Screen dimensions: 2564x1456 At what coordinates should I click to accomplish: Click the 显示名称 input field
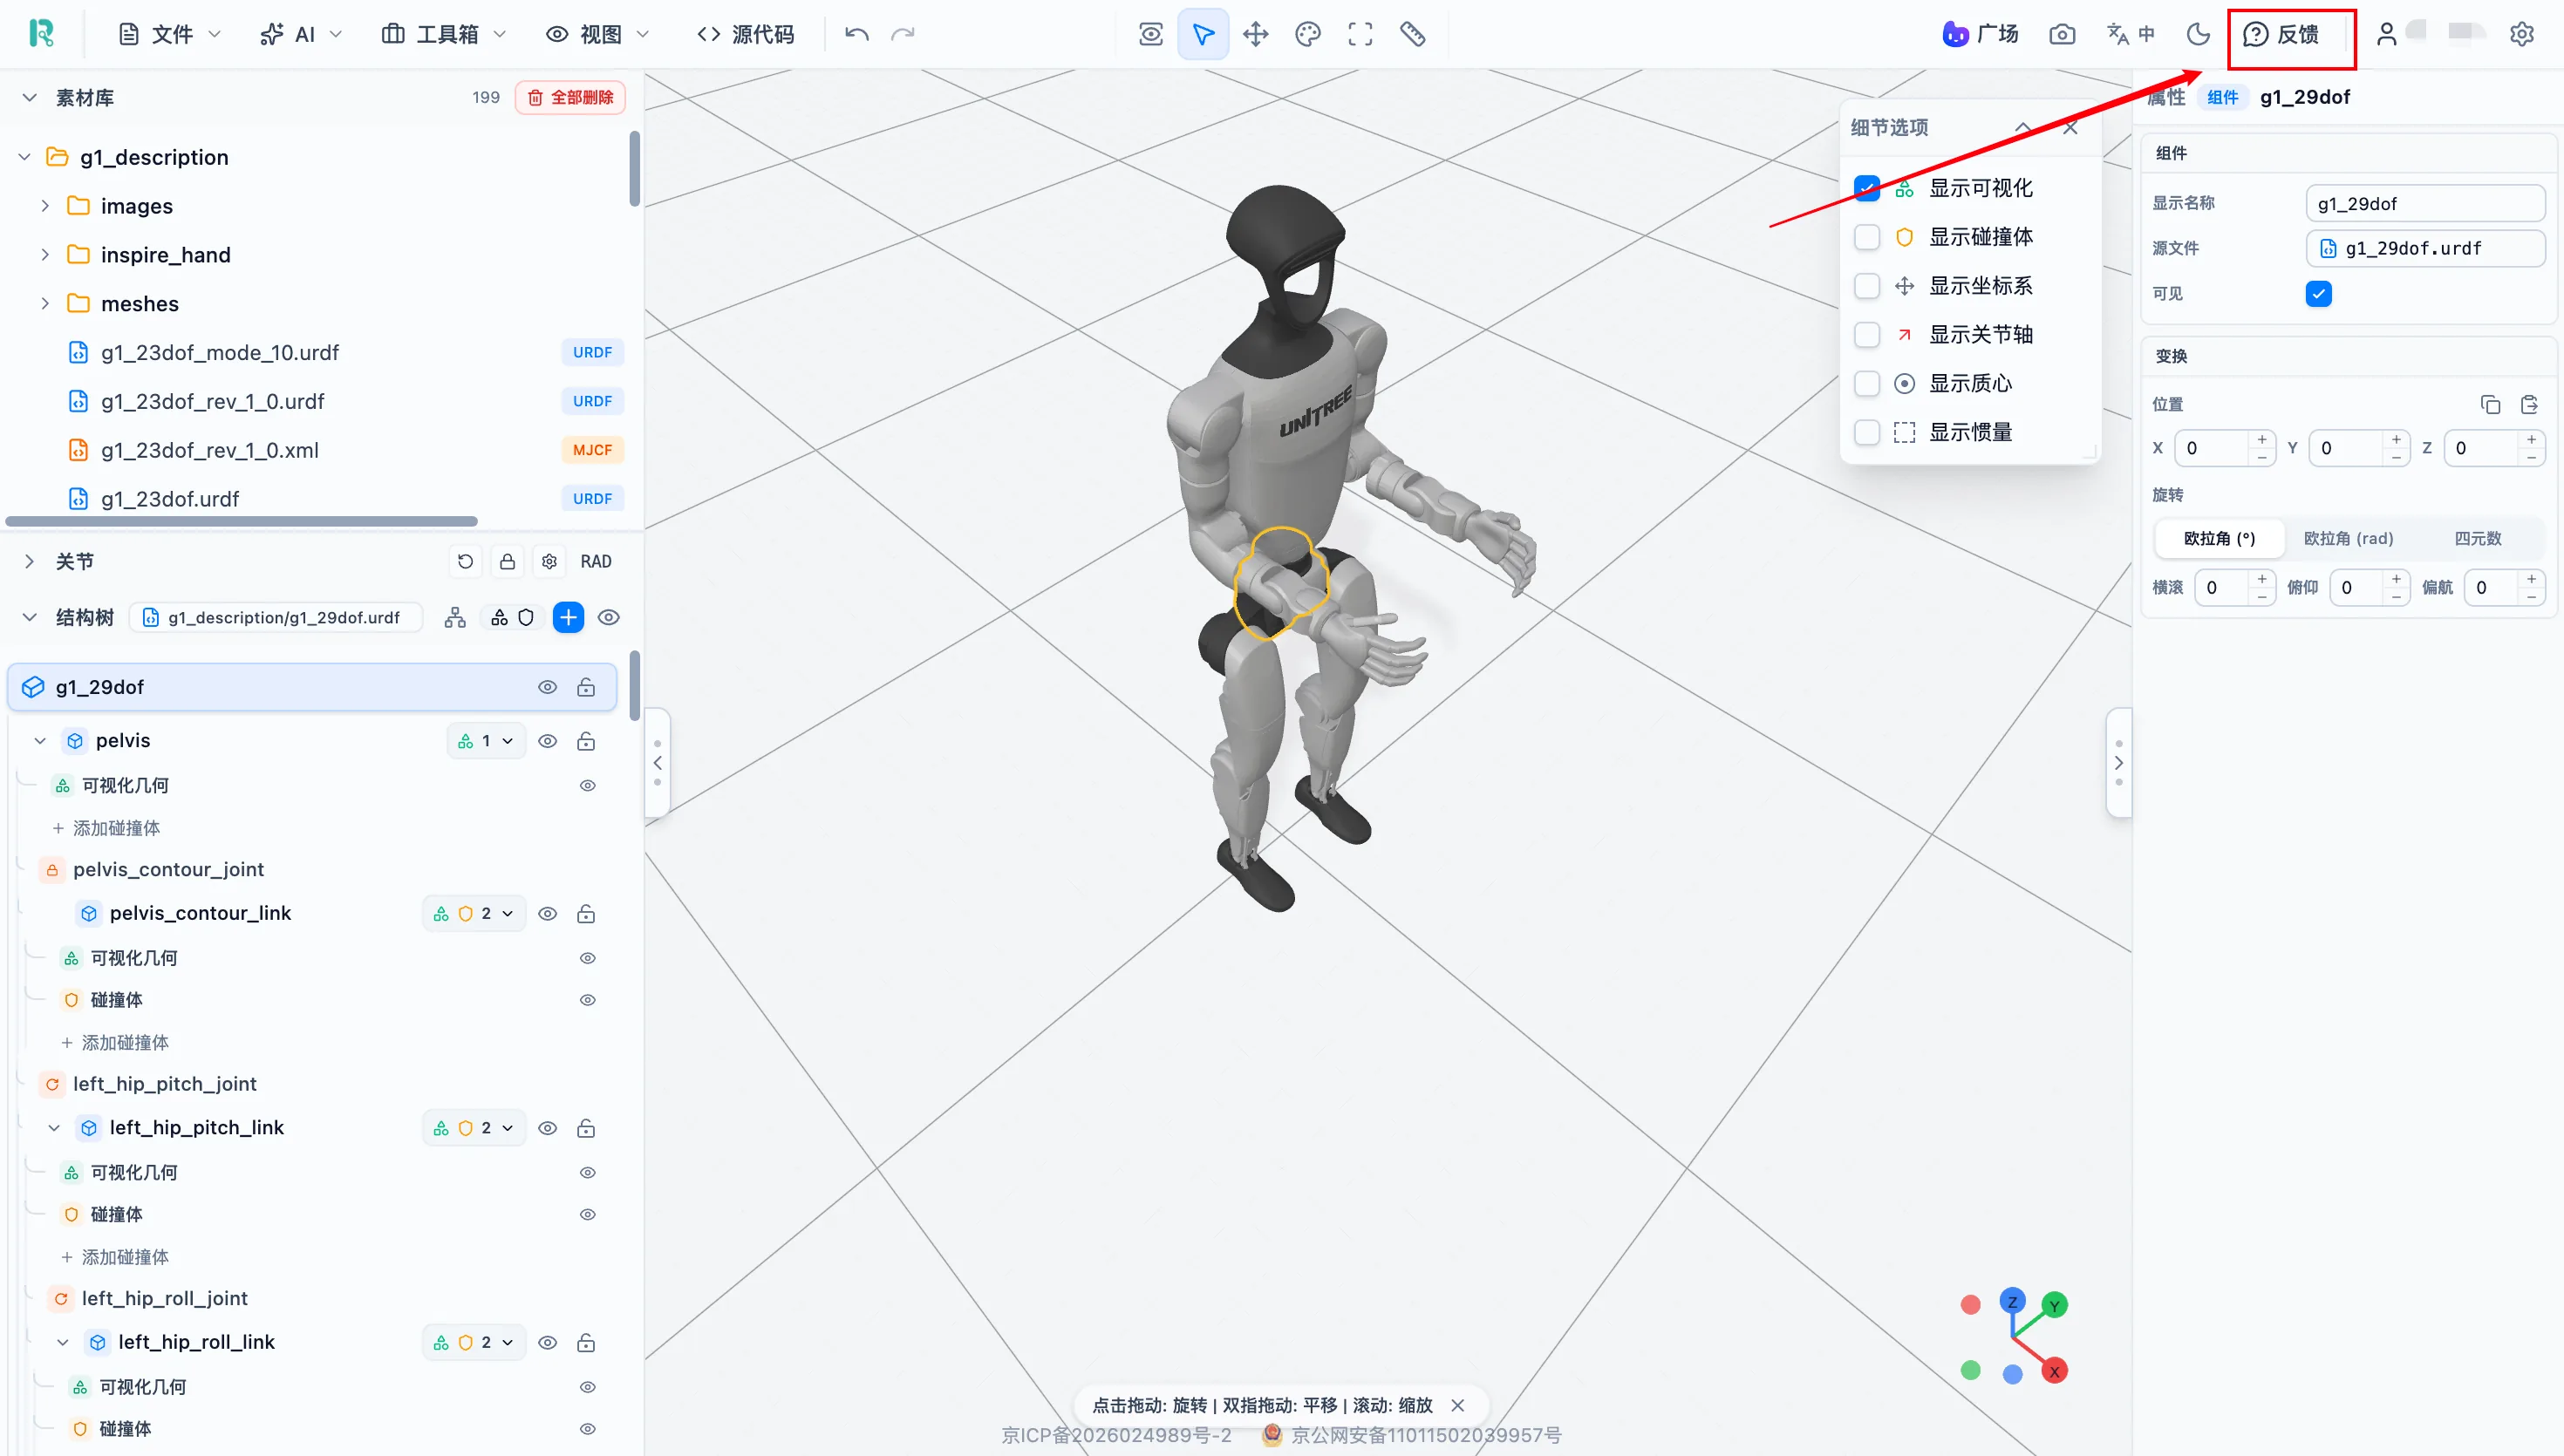pos(2425,203)
